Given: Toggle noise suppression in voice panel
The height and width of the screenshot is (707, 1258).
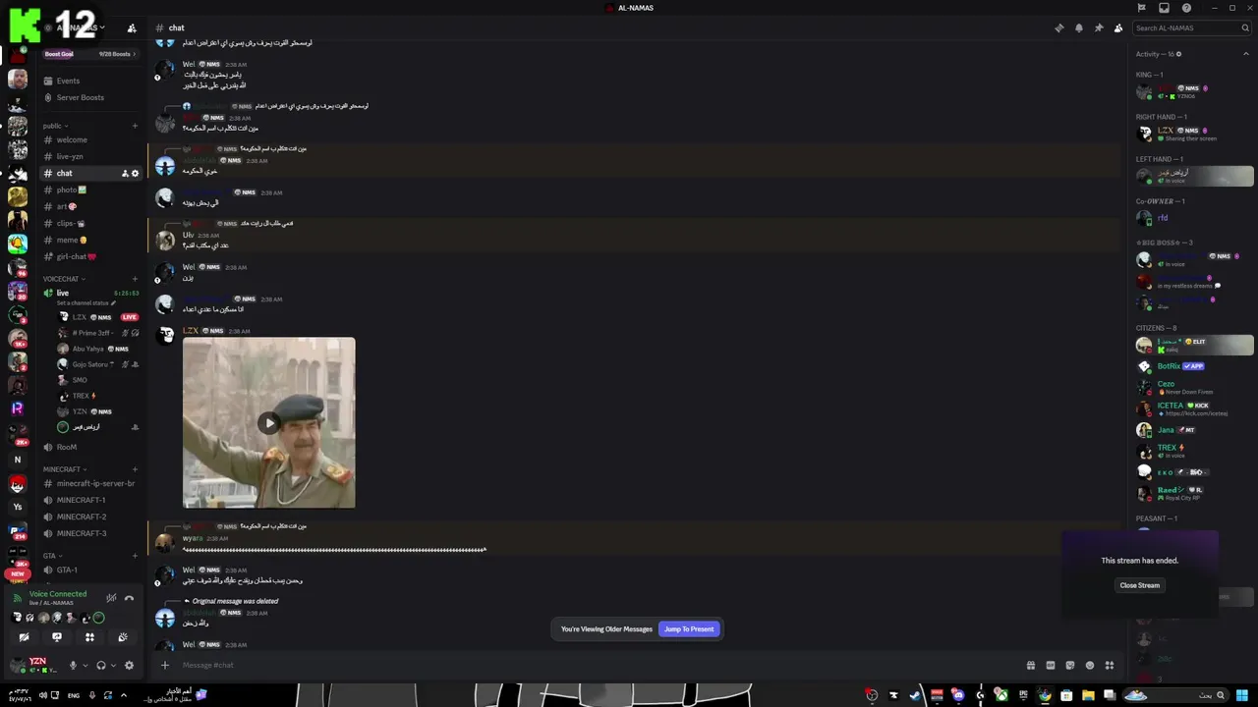Looking at the screenshot, I should [111, 598].
